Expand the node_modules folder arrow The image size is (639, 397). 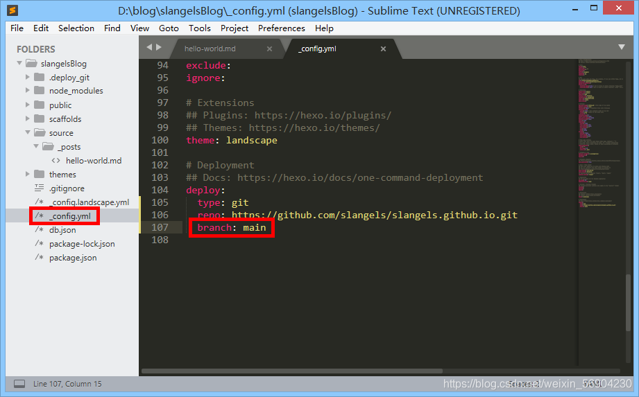[x=27, y=90]
